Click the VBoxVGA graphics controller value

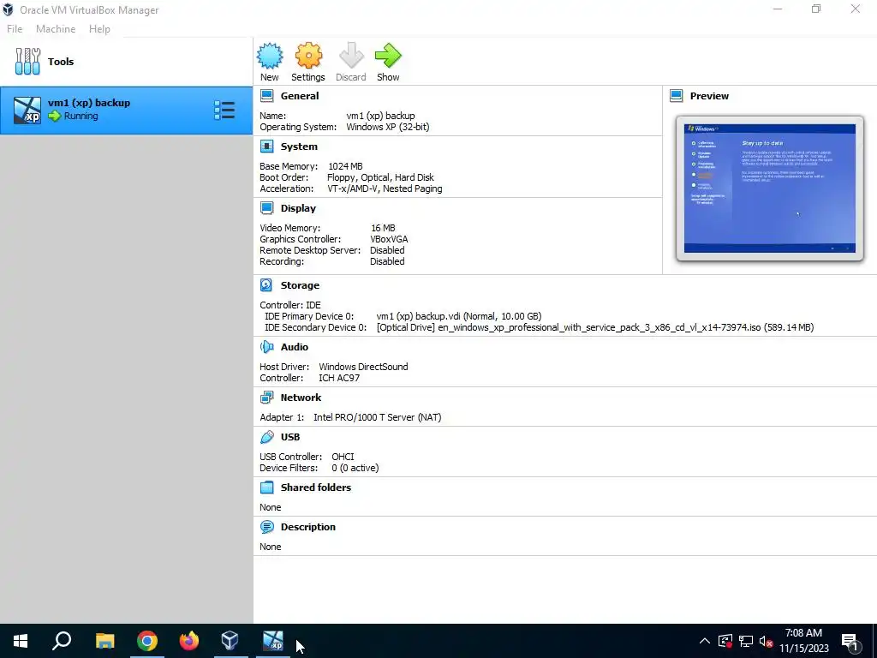coord(389,239)
